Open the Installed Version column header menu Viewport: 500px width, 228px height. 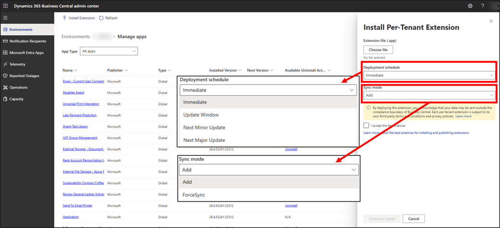point(225,70)
